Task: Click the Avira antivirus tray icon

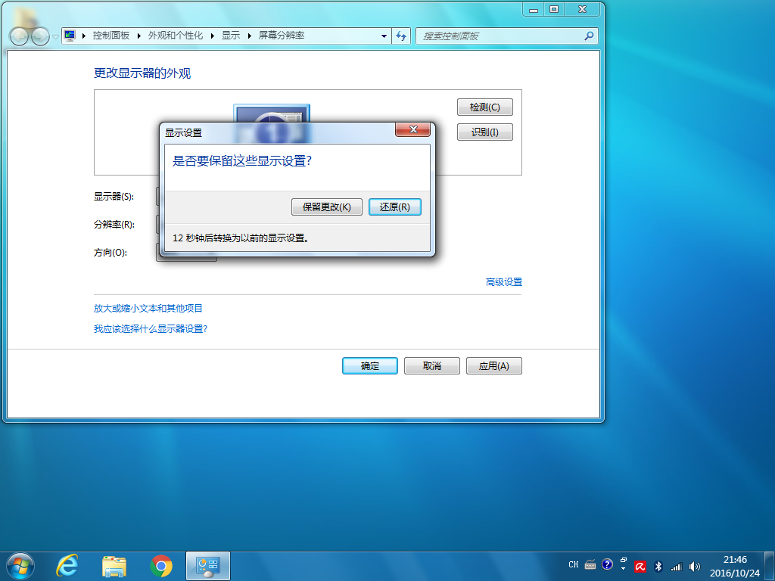Action: (x=640, y=567)
